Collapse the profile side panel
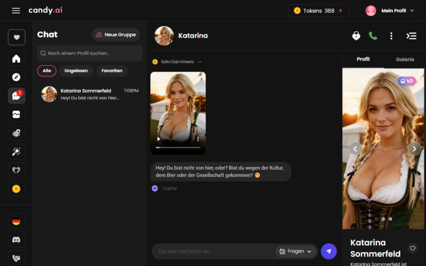This screenshot has height=266, width=426. pyautogui.click(x=412, y=36)
